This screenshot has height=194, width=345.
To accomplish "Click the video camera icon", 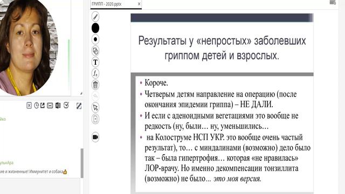I will pos(95,137).
